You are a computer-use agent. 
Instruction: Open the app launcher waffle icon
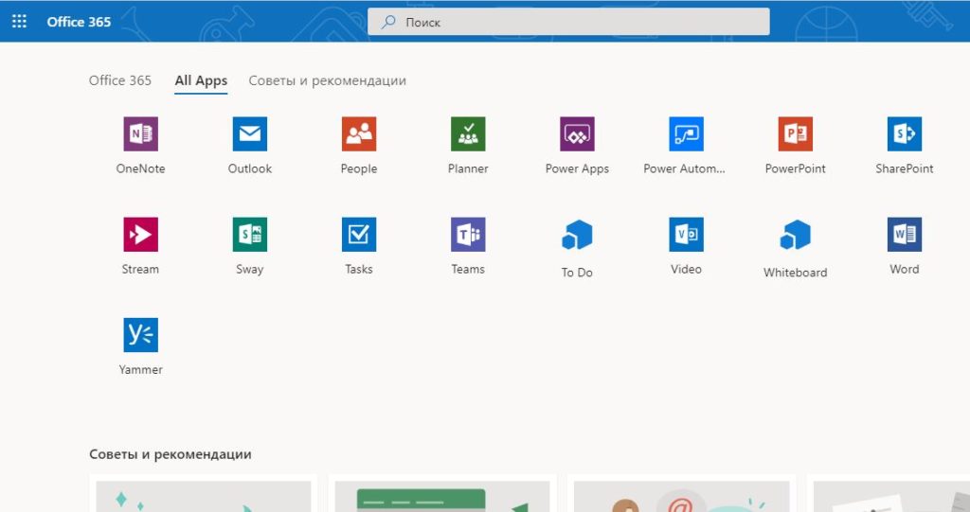[19, 22]
